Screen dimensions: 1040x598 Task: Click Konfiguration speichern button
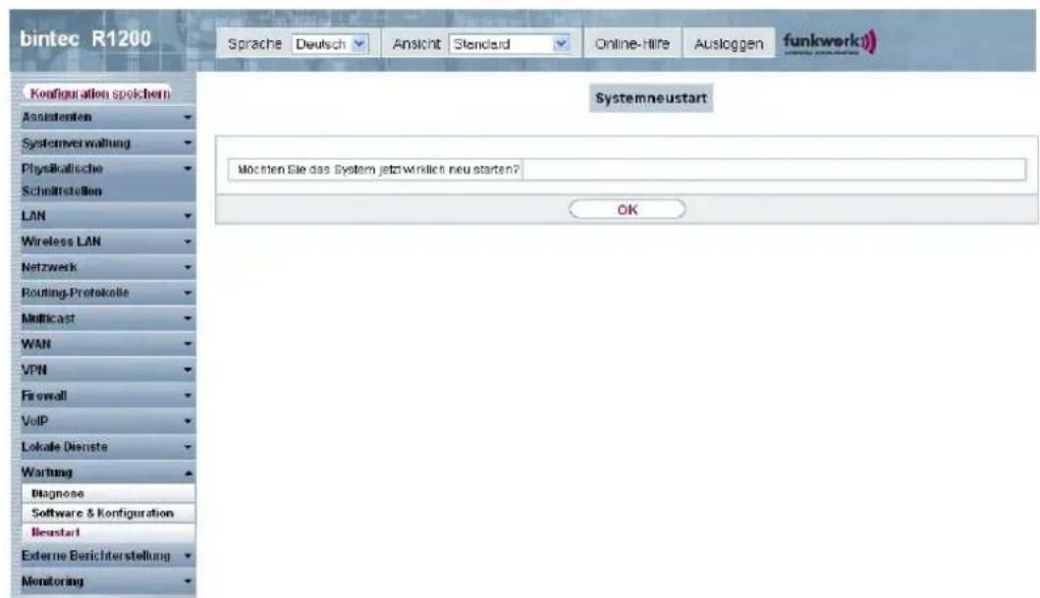pos(100,93)
